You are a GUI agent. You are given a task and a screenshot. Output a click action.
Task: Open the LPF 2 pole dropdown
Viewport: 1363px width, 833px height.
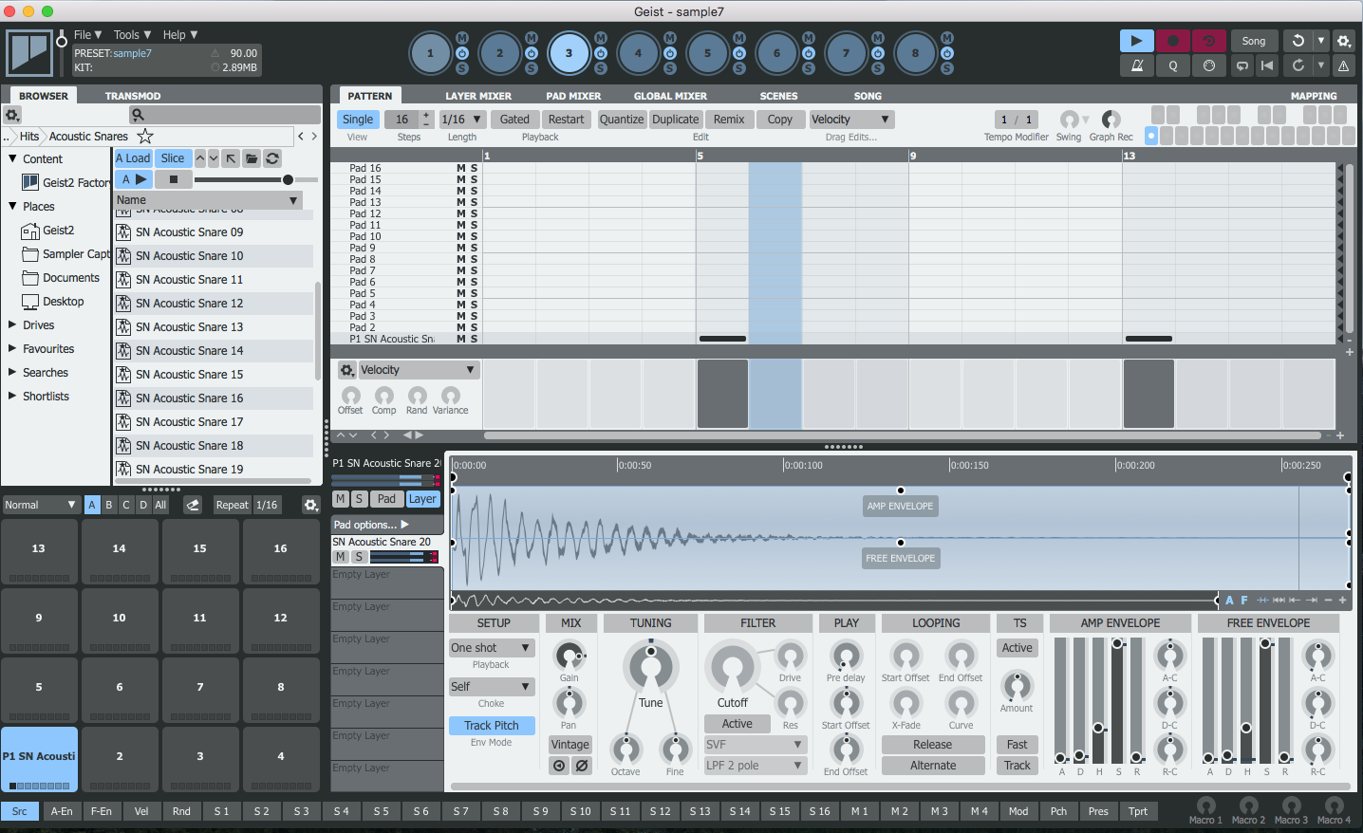pos(755,766)
